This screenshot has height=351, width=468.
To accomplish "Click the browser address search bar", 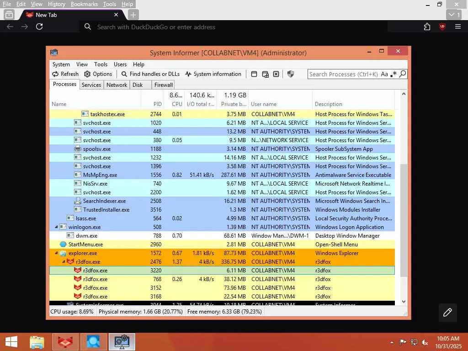I will click(x=234, y=27).
